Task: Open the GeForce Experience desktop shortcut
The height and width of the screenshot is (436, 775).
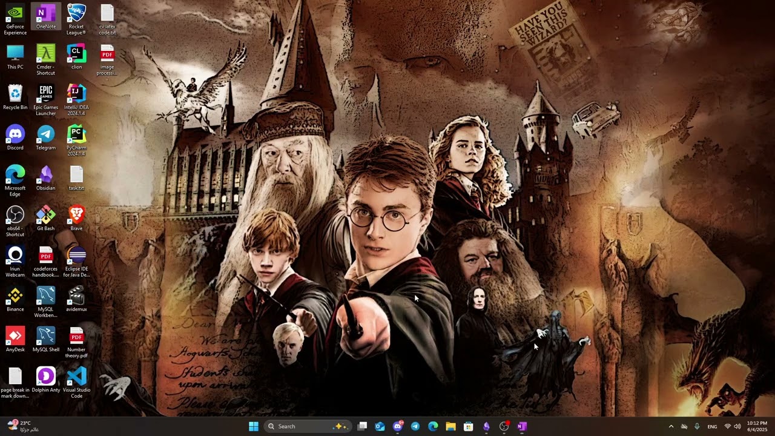Action: tap(15, 20)
